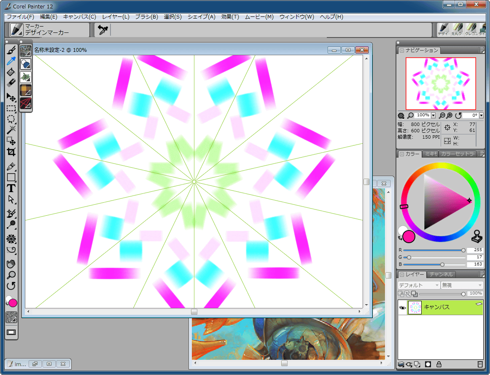Close the ナビゲーション panel with its X box
This screenshot has height=375, width=490.
click(x=402, y=50)
